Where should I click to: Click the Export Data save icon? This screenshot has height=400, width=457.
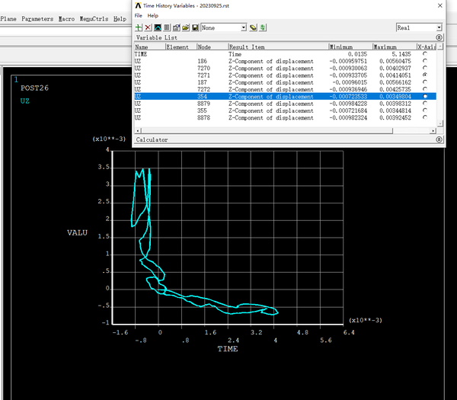[x=195, y=27]
